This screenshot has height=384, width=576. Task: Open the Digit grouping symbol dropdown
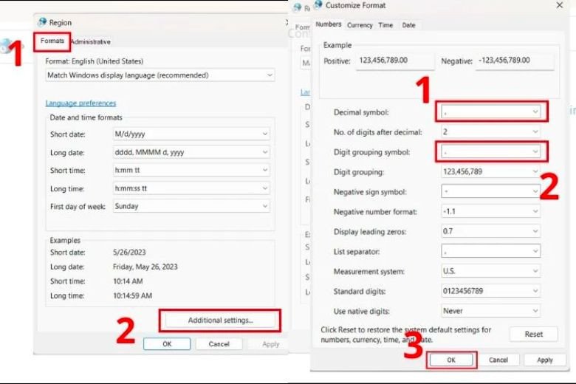click(491, 151)
